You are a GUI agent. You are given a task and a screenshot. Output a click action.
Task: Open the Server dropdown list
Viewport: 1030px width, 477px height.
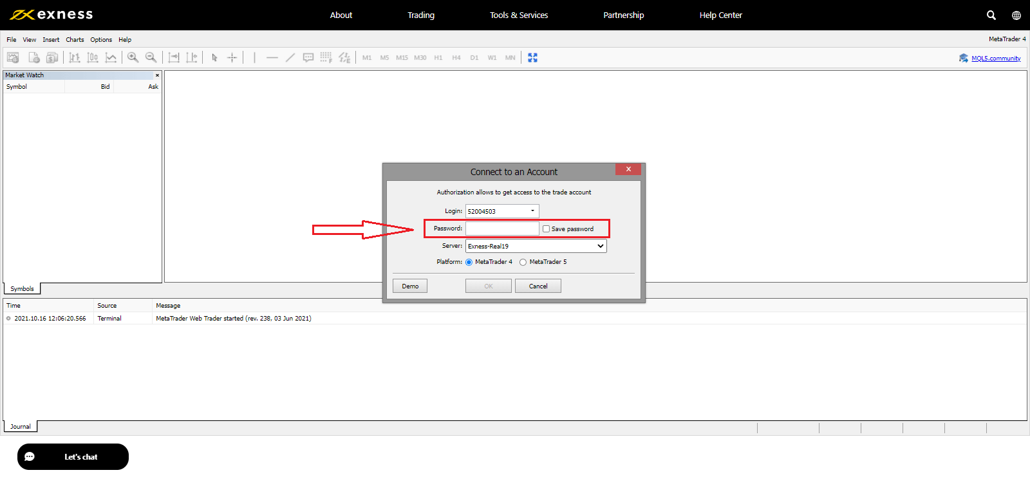click(600, 246)
